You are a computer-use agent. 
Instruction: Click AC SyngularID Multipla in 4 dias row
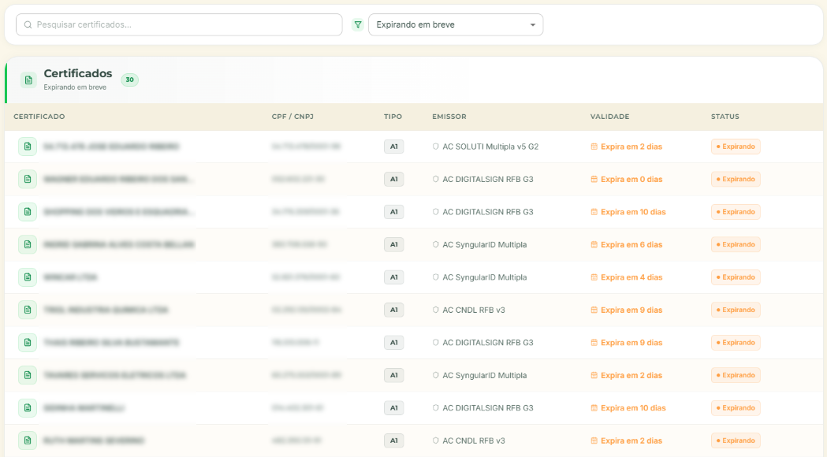pyautogui.click(x=485, y=277)
